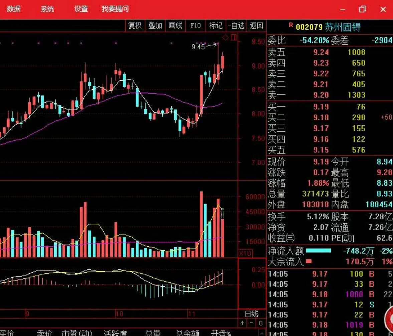This screenshot has width=393, height=336.
Task: Click the red floating circle at right edge
Action: click(x=389, y=319)
